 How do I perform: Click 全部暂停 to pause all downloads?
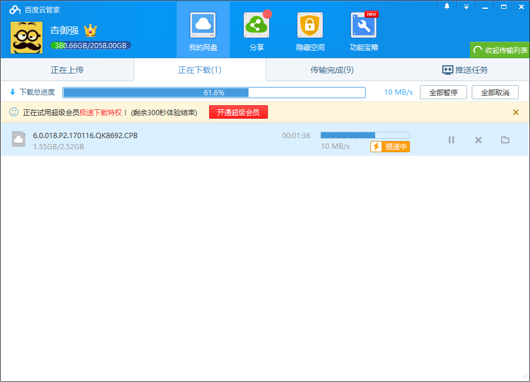(x=443, y=92)
